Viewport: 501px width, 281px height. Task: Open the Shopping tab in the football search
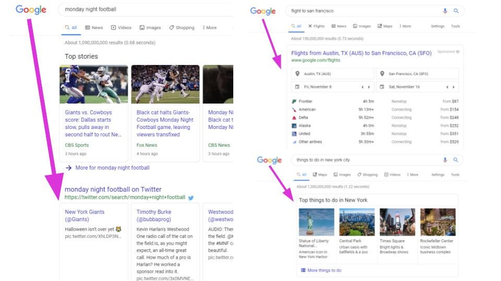coord(182,28)
